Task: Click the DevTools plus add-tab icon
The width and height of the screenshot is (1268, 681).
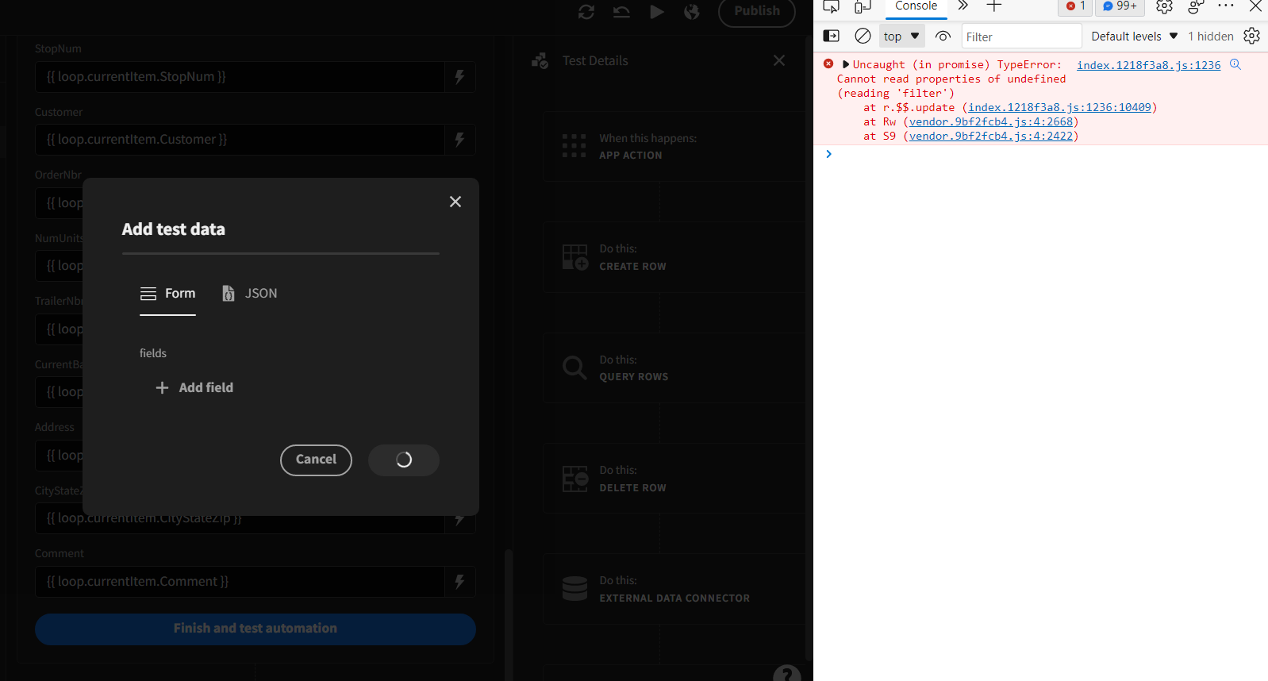Action: tap(994, 6)
